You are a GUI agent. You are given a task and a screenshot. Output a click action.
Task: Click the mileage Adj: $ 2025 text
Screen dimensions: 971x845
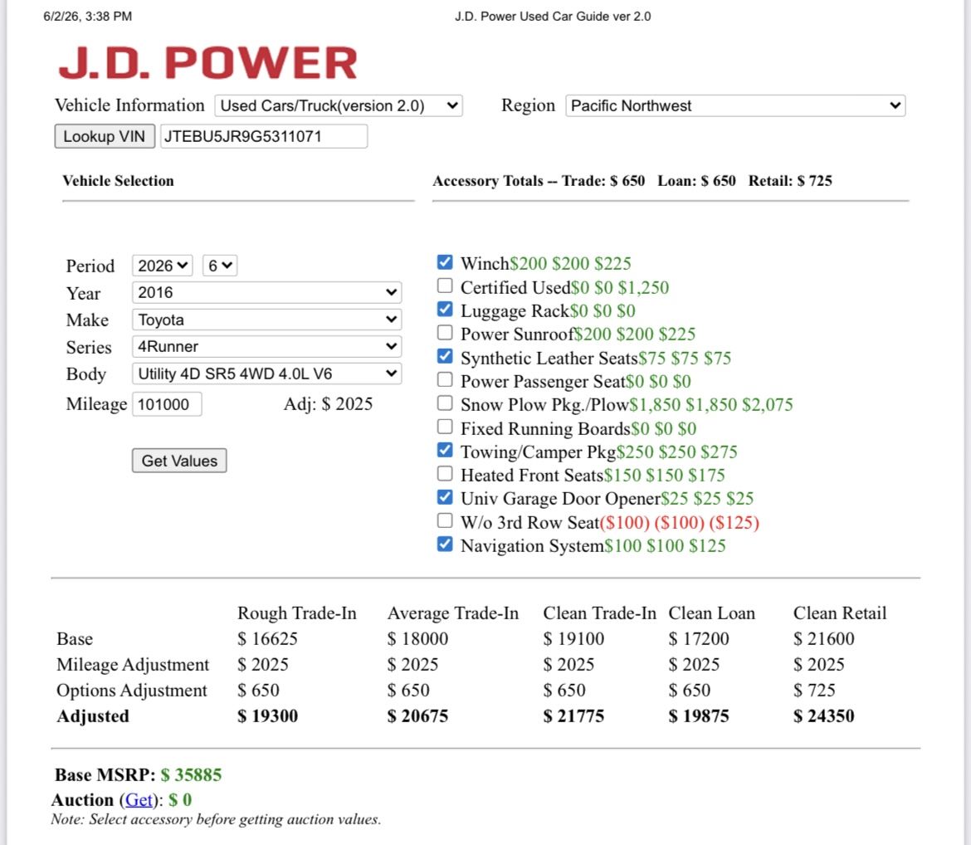pos(328,404)
